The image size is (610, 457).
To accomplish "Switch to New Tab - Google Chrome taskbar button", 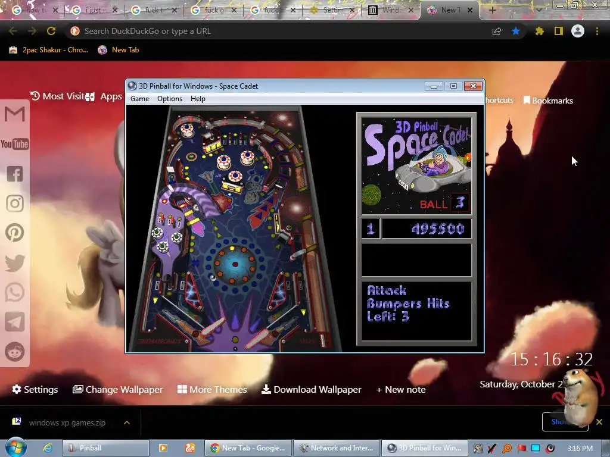I will point(248,448).
